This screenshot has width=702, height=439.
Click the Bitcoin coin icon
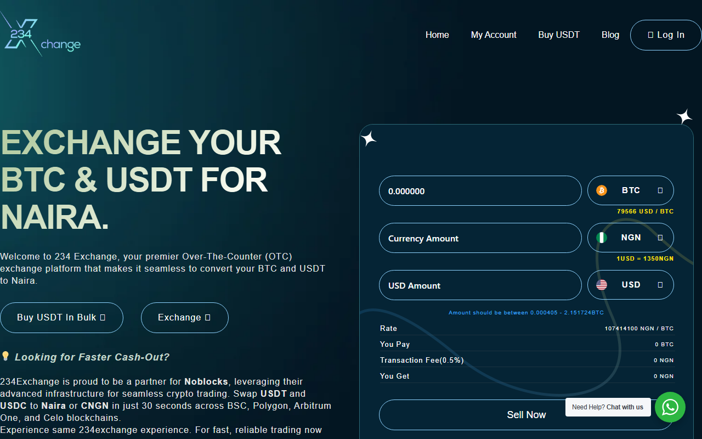(x=602, y=190)
